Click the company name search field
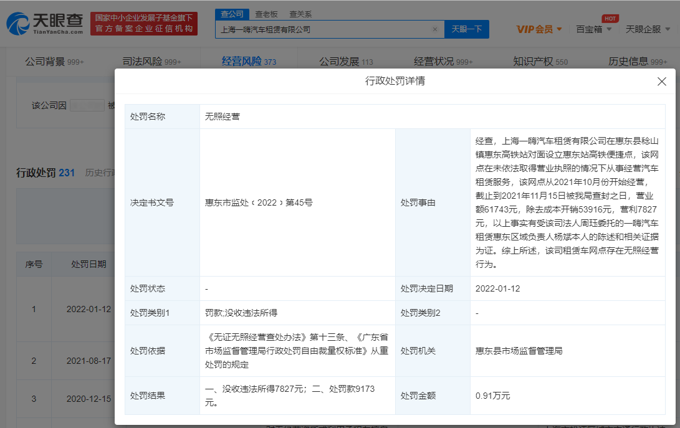Viewport: 680px width, 428px height. coord(323,29)
